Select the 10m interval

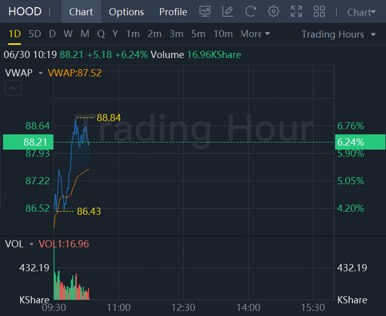(x=223, y=34)
